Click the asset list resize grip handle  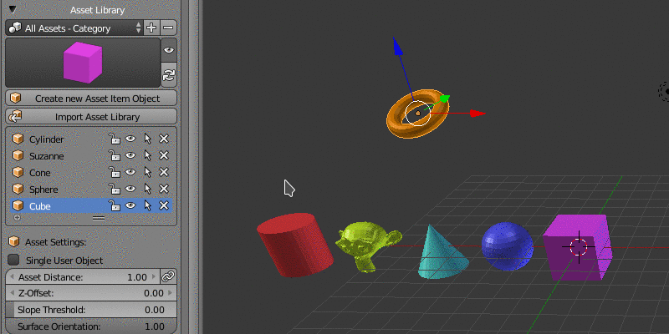(99, 218)
